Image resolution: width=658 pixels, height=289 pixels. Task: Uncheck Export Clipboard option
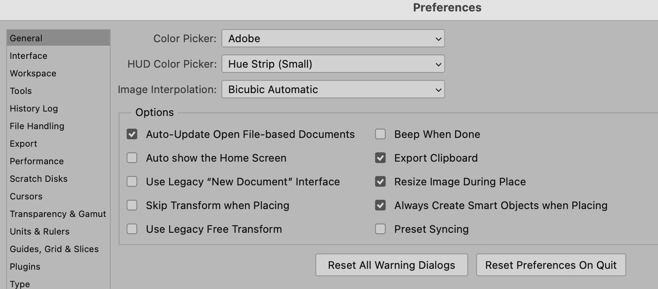(x=380, y=158)
